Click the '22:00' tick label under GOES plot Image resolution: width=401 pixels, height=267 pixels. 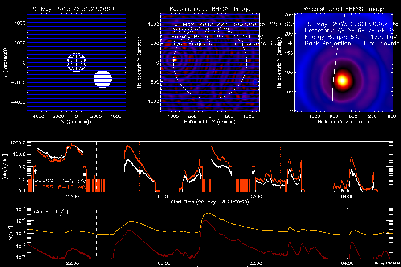(72, 263)
